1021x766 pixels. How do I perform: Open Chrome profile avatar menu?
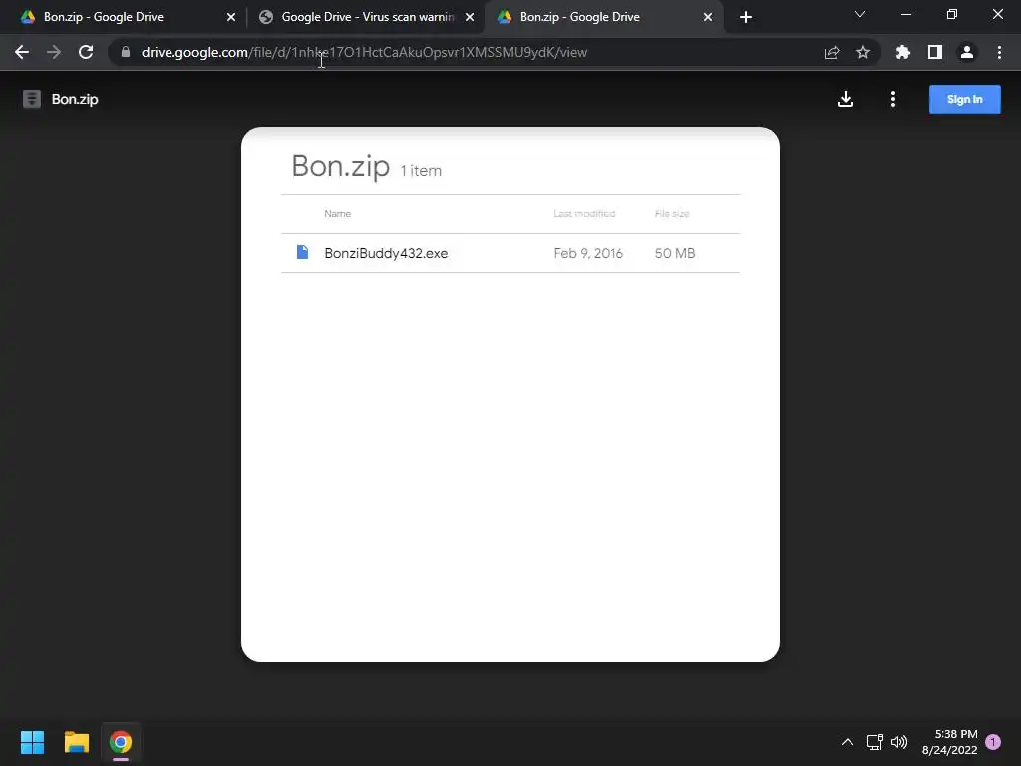[967, 52]
